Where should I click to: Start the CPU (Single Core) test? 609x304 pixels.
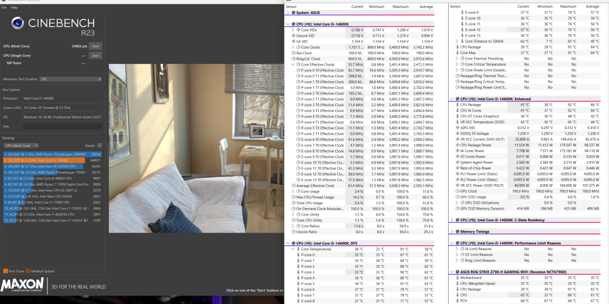click(95, 55)
